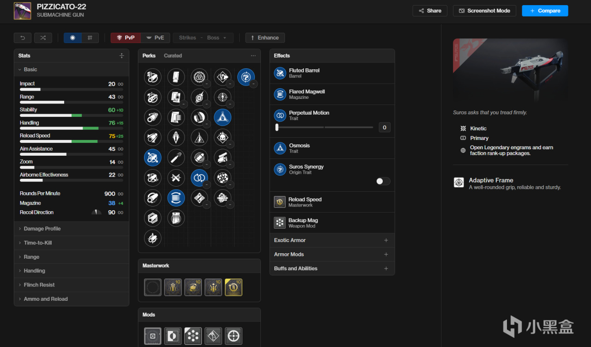The width and height of the screenshot is (591, 347).
Task: Open the Backup Mag Weapon Mod row
Action: pos(332,223)
